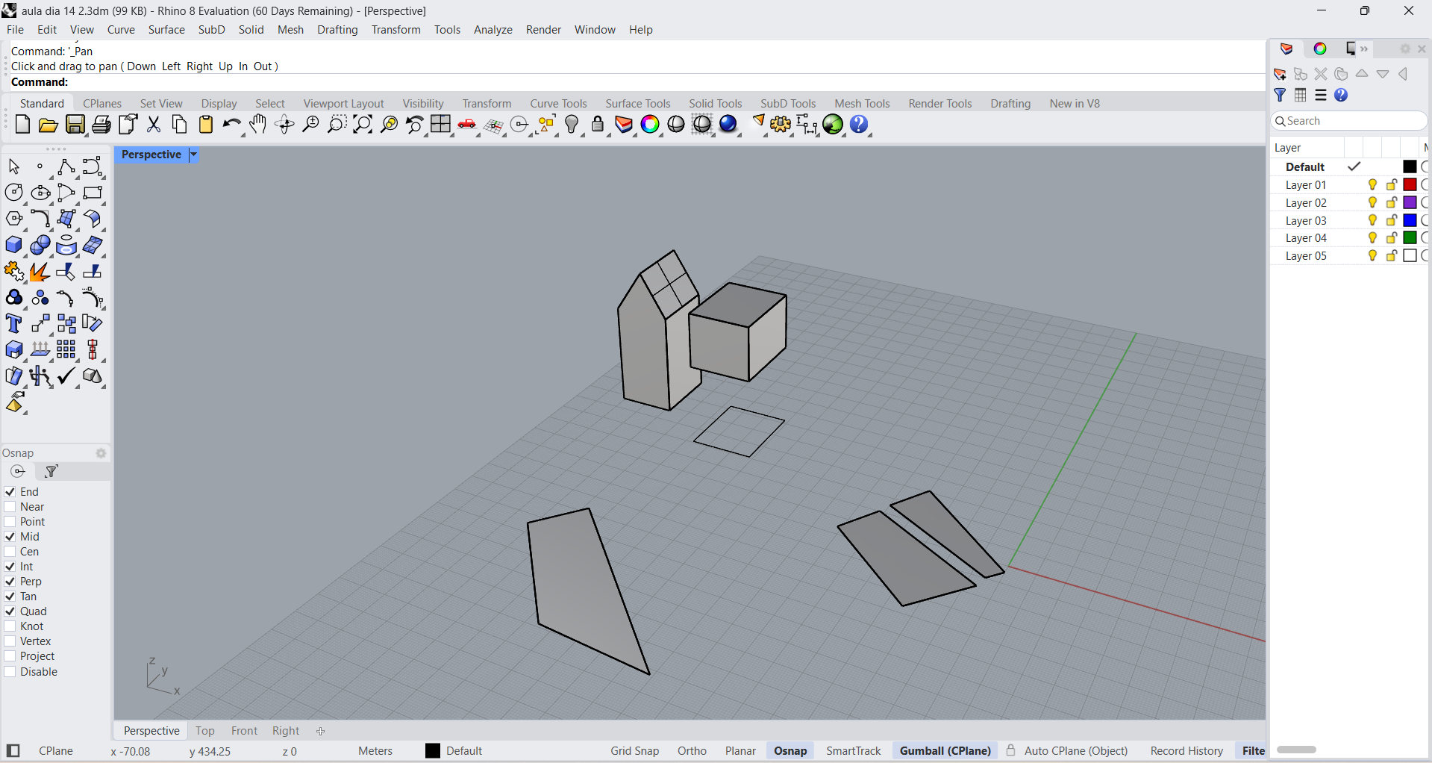Click the red color swatch of Layer 01

pyautogui.click(x=1410, y=185)
